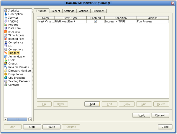Discard the pending changes
177x134 pixels.
click(160, 115)
